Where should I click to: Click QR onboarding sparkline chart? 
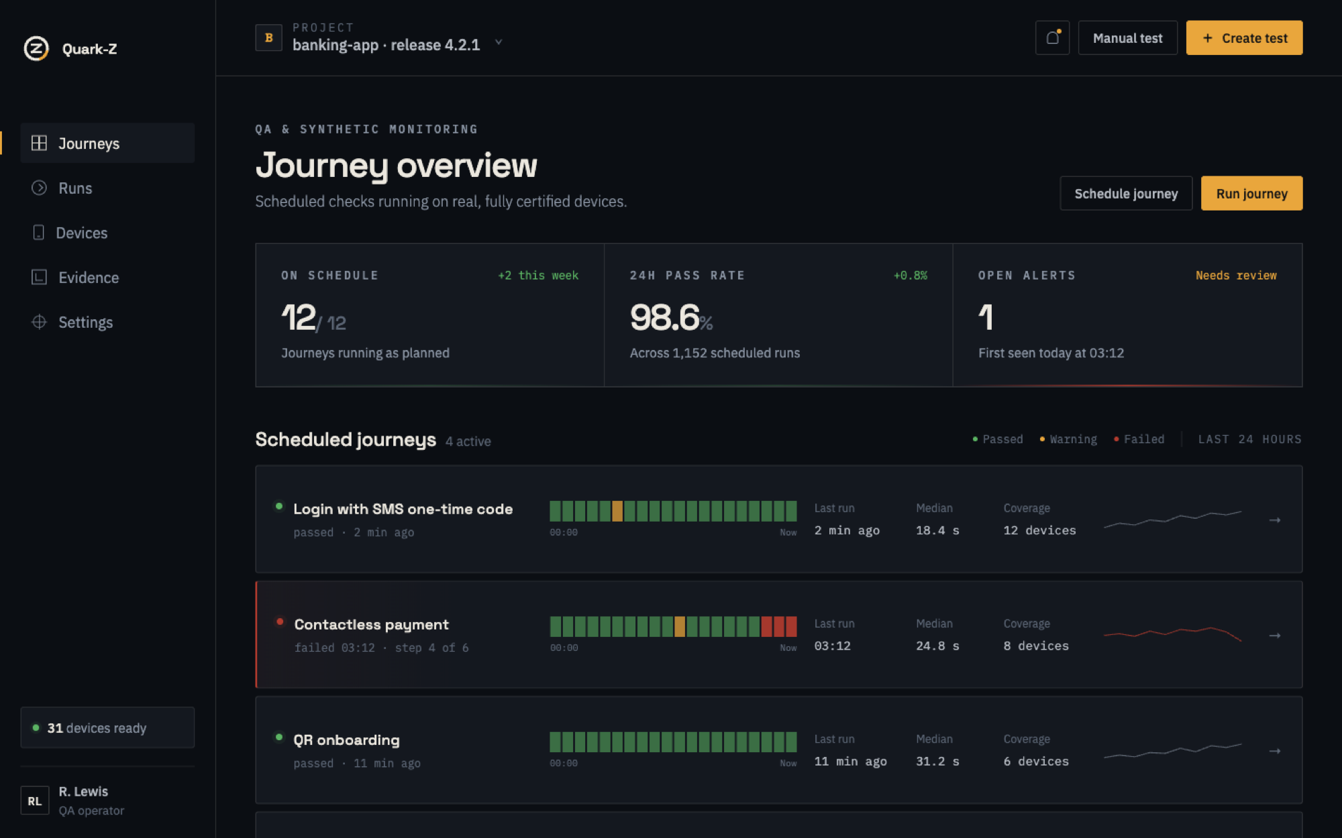click(1172, 751)
